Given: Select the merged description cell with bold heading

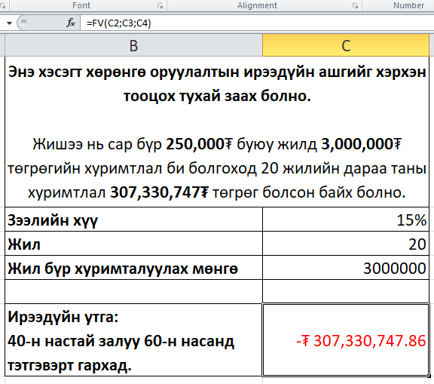Looking at the screenshot, I should click(x=217, y=132).
